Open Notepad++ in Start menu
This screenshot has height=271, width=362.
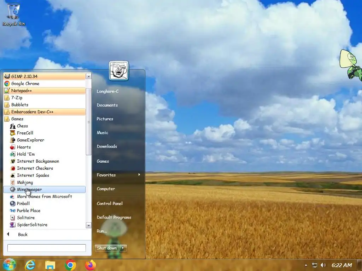coord(45,91)
